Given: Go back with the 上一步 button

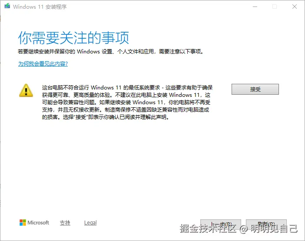Looking at the screenshot, I should pos(221,225).
